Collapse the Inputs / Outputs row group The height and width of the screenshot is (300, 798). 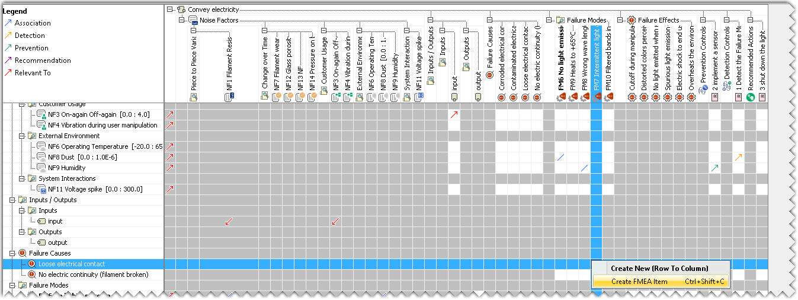coord(12,200)
